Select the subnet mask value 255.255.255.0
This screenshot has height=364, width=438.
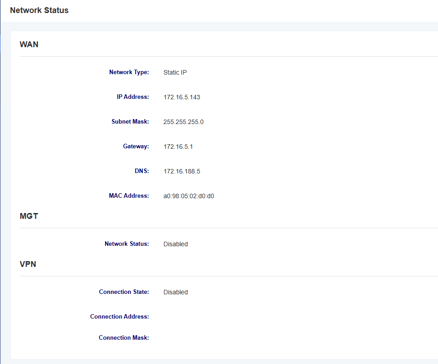point(184,122)
